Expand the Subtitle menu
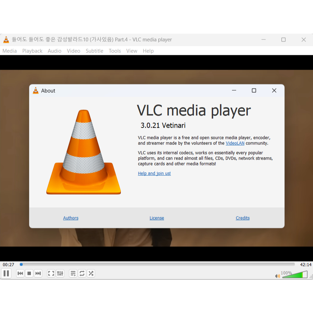Image resolution: width=313 pixels, height=313 pixels. [x=94, y=51]
